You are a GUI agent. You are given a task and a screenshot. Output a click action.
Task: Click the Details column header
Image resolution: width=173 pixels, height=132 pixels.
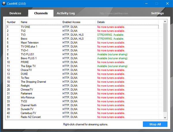[127, 22]
